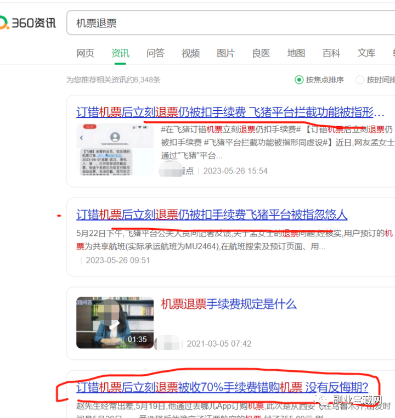Click the result count text 约6,348条

point(143,80)
